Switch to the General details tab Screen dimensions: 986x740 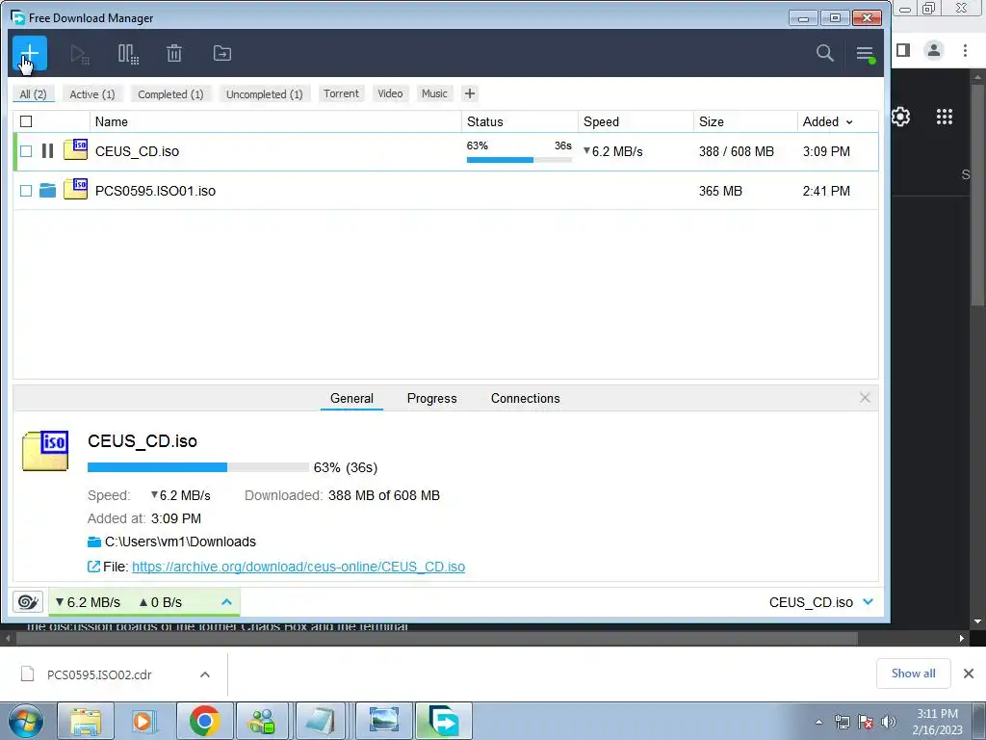pyautogui.click(x=351, y=398)
